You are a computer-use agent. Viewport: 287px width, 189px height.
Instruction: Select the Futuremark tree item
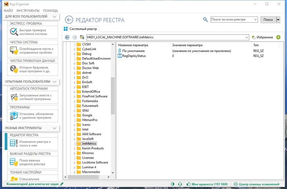click(90, 106)
